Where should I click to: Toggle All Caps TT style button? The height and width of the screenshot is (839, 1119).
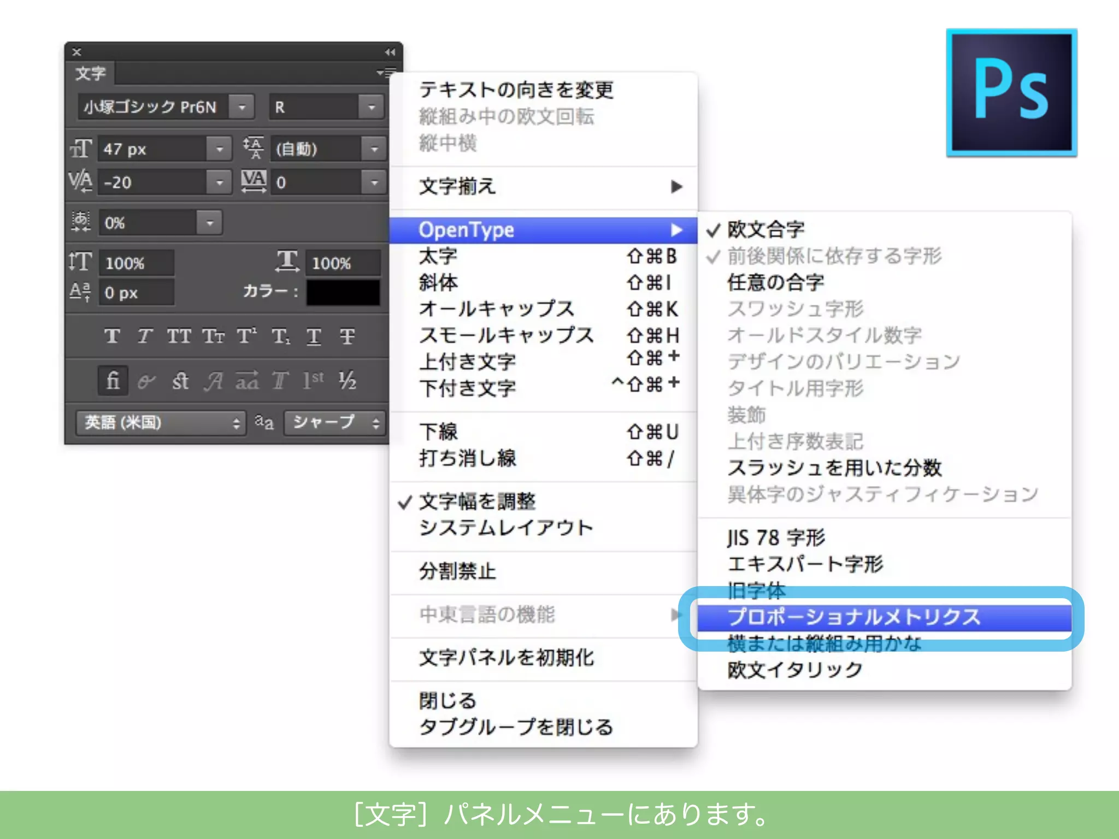coord(179,336)
